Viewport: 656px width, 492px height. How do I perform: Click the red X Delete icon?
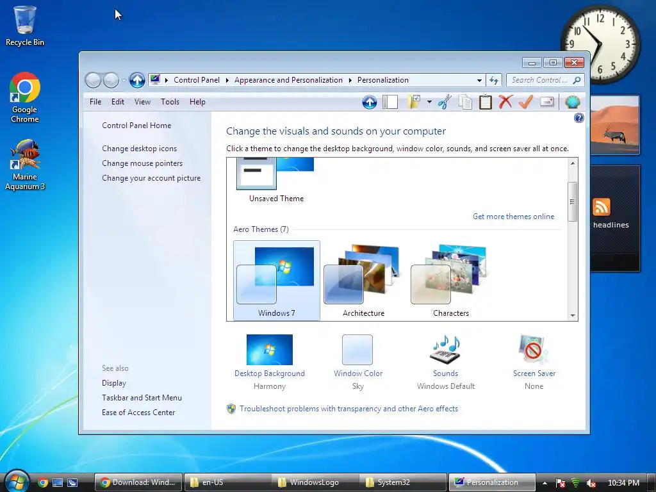[x=505, y=102]
